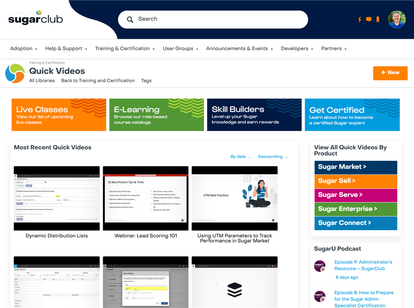
Task: Open the Developers menu
Action: click(297, 49)
